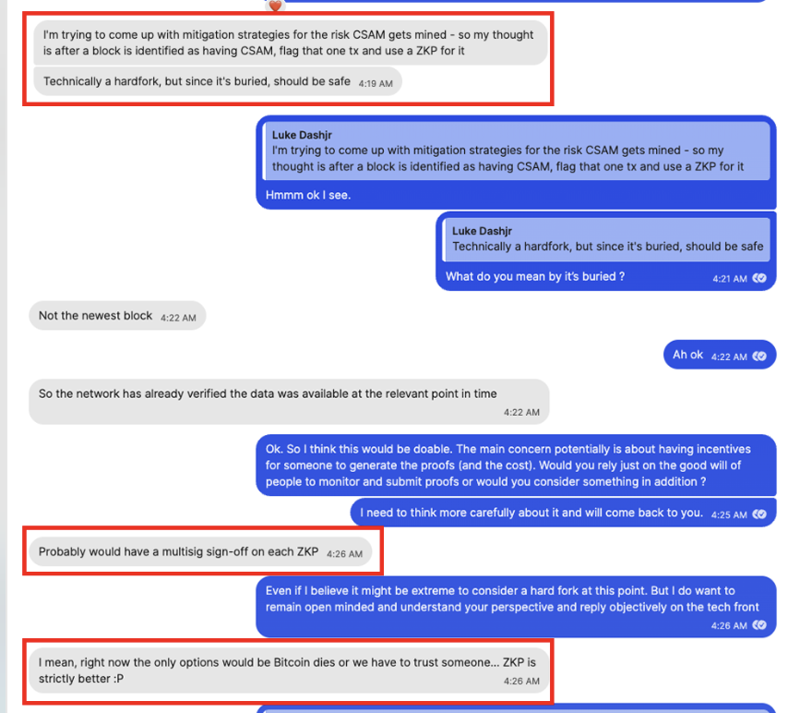Select the 'Not the newest block' message

tap(117, 316)
